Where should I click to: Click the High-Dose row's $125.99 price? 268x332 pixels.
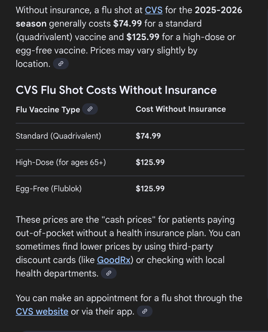click(150, 162)
